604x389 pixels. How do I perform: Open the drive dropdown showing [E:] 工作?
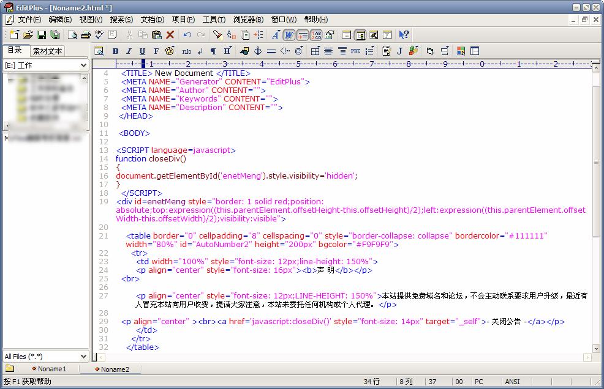[83, 65]
